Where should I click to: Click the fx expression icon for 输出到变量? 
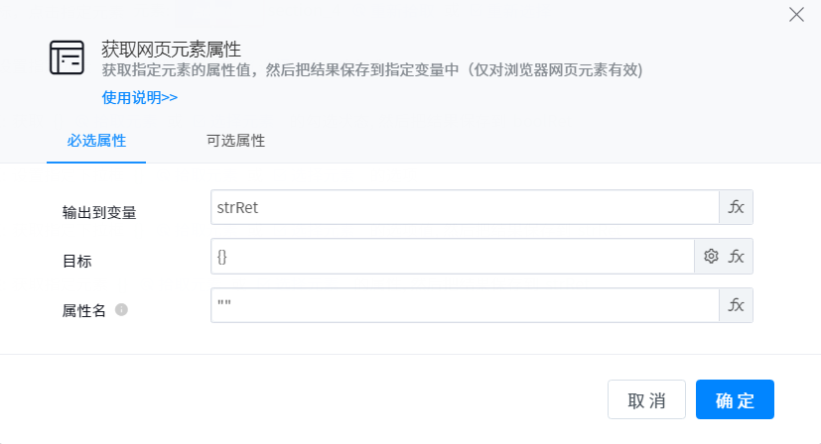[x=737, y=207]
